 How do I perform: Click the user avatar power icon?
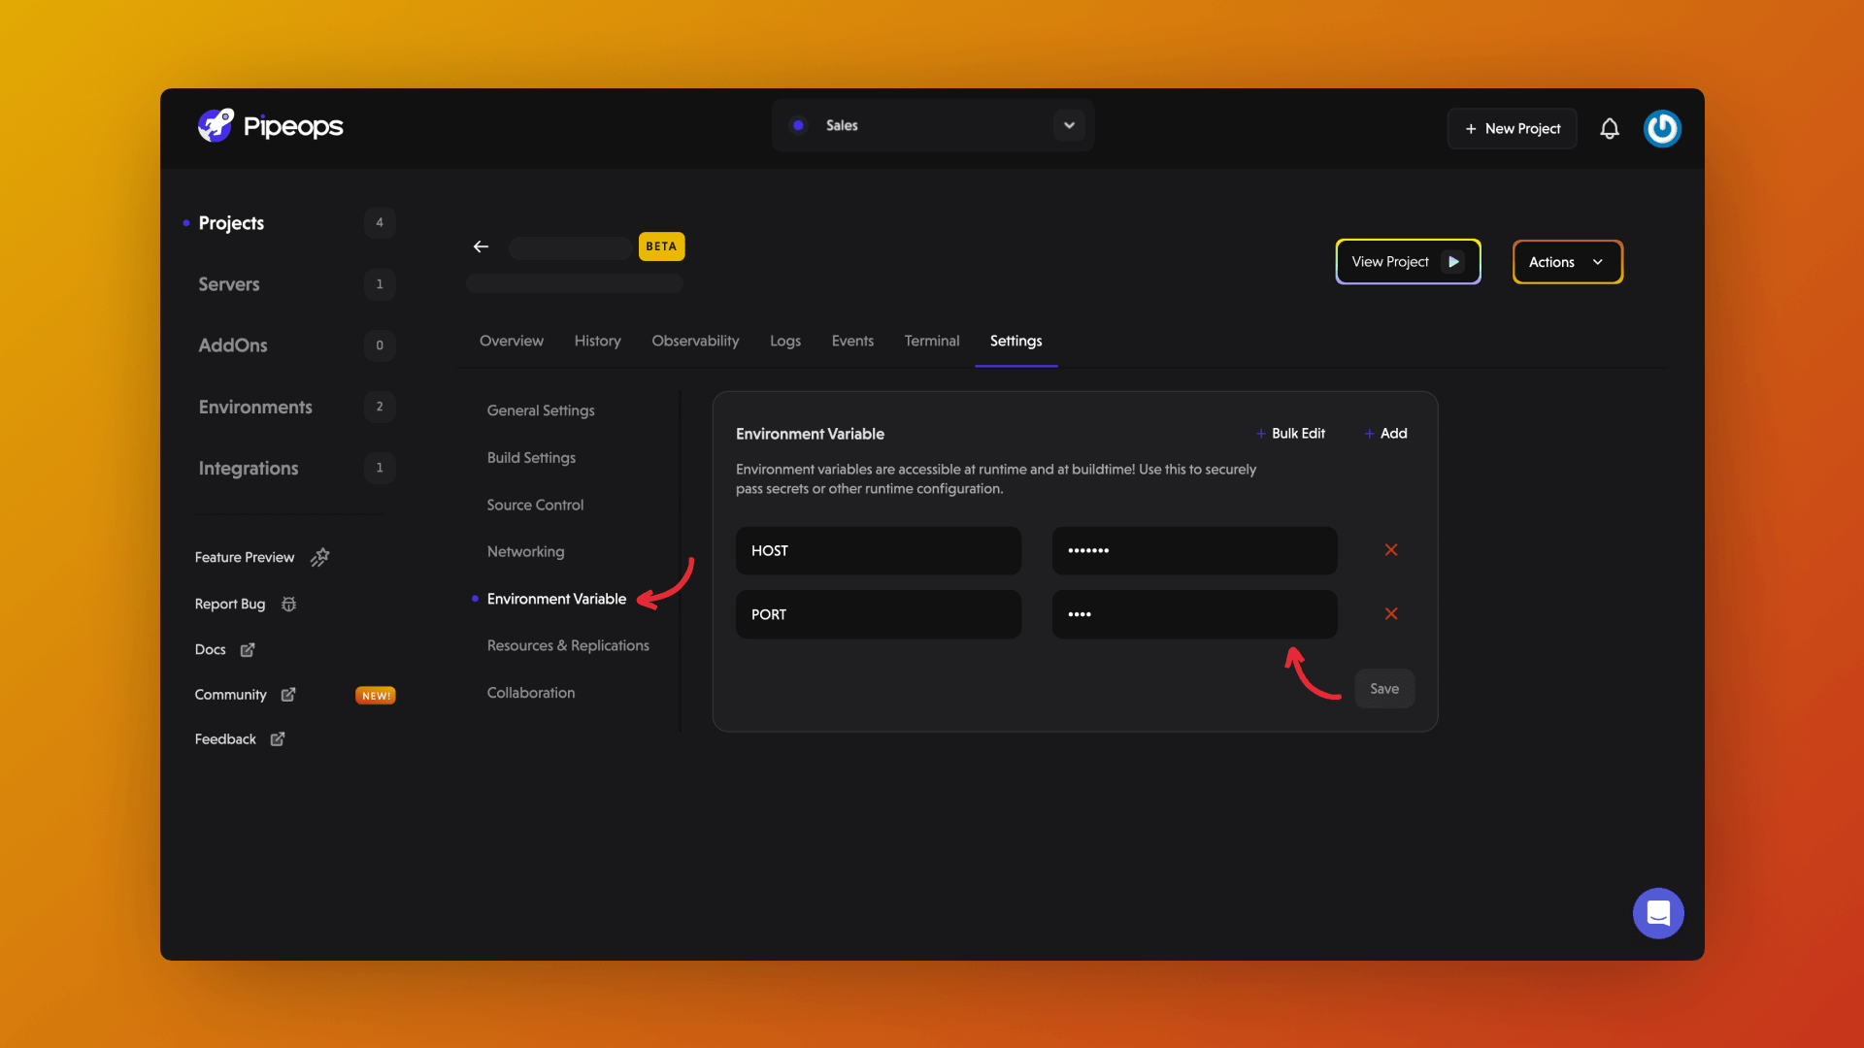tap(1663, 128)
